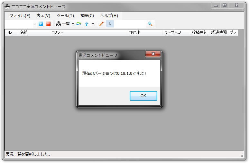The width and height of the screenshot is (249, 163).
Task: Open the ヘルプ(H) menu
Action: pos(109,16)
